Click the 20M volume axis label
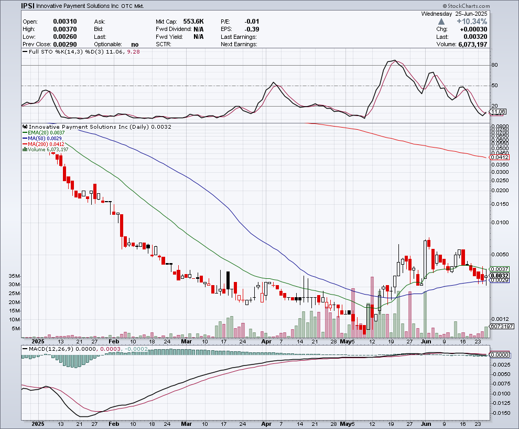This screenshot has width=519, height=429. tap(14, 302)
